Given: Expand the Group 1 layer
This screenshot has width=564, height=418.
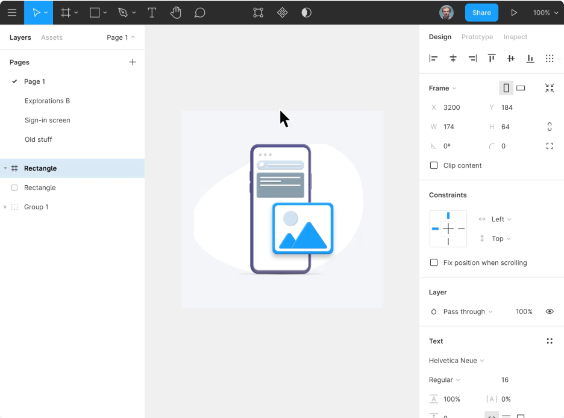Looking at the screenshot, I should point(6,207).
